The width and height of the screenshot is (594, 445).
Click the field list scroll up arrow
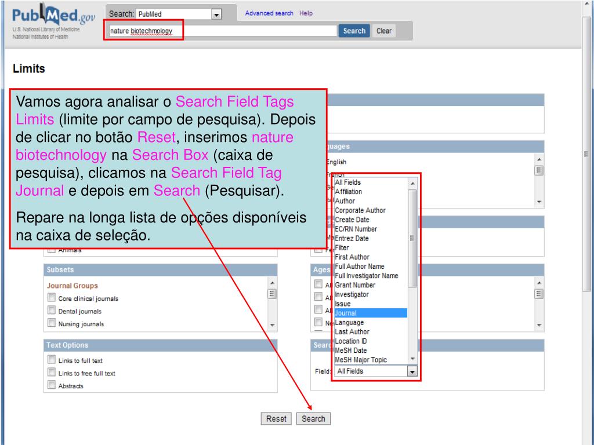pos(412,184)
